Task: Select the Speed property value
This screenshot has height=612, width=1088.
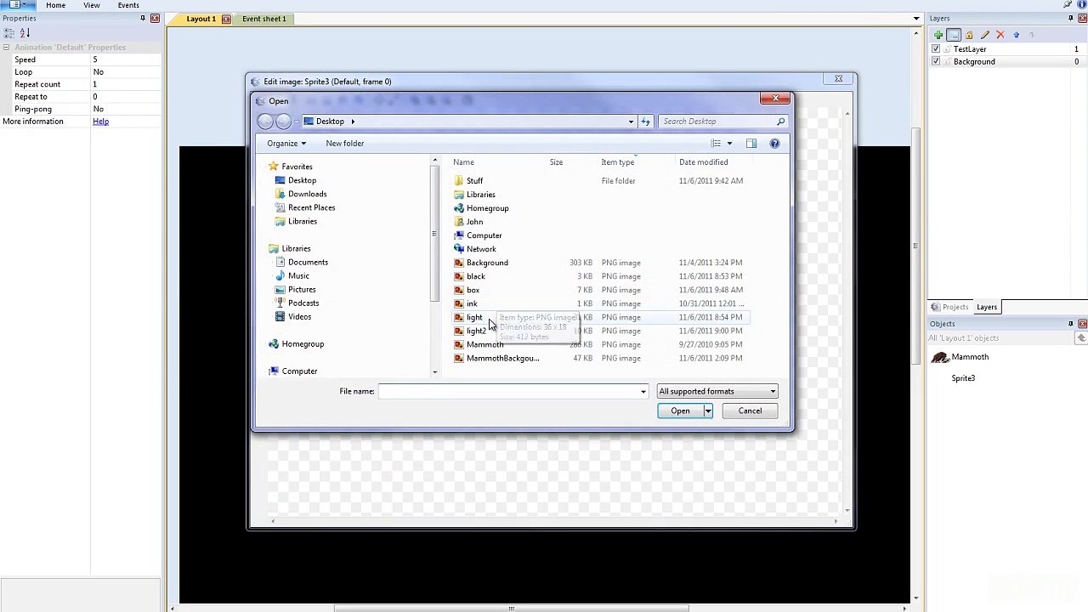Action: 125,59
